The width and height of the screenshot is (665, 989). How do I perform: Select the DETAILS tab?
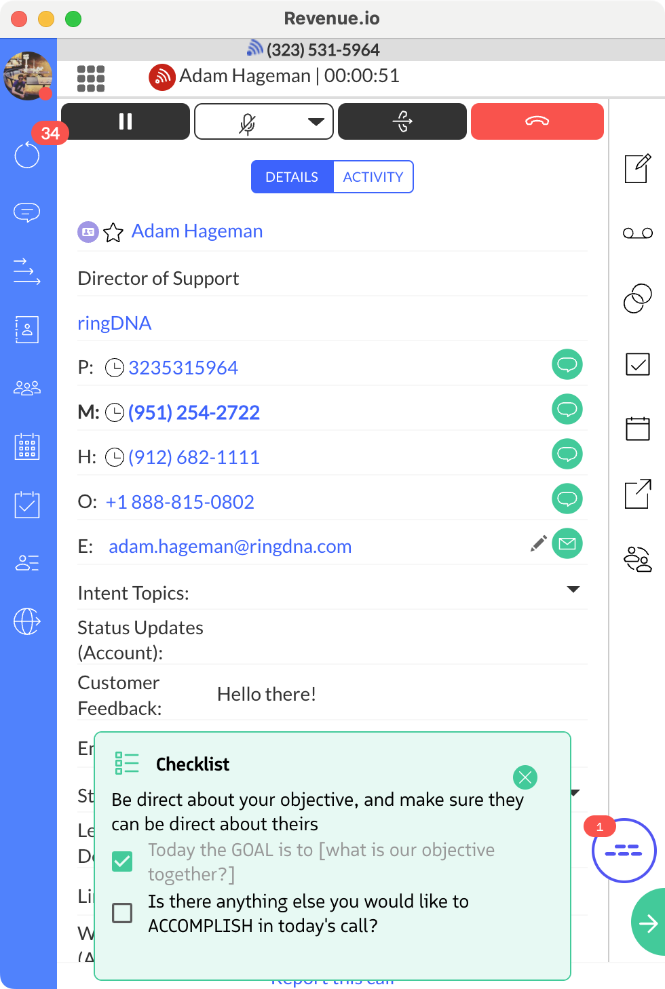coord(292,176)
